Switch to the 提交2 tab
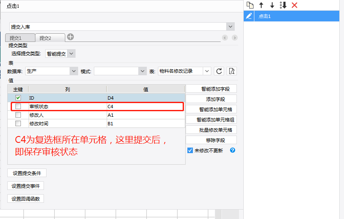The height and width of the screenshot is (219, 344). point(50,38)
